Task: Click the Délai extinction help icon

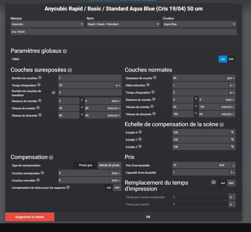Action: click(148, 85)
